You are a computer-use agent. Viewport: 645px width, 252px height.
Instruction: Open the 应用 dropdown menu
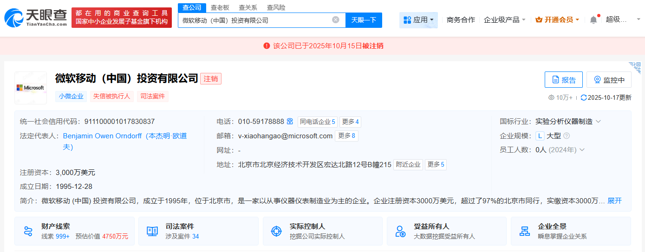[x=418, y=20]
